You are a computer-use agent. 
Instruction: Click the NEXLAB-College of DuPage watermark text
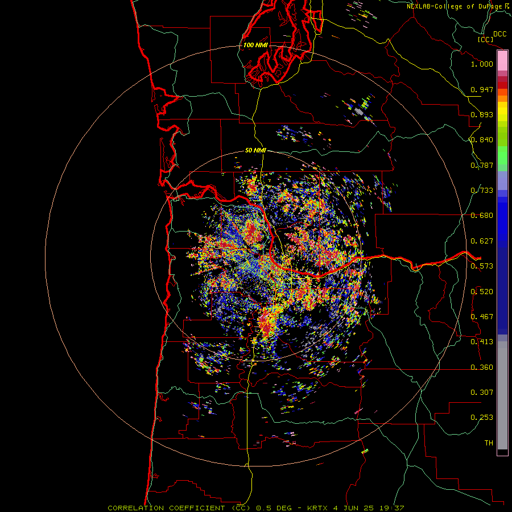click(455, 6)
